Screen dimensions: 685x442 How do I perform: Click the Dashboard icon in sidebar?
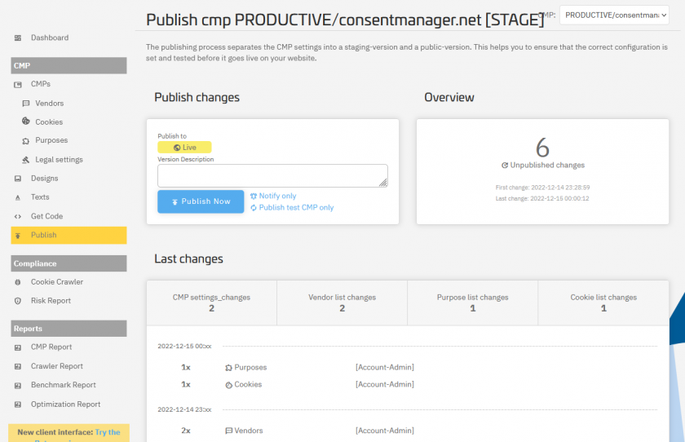(18, 38)
